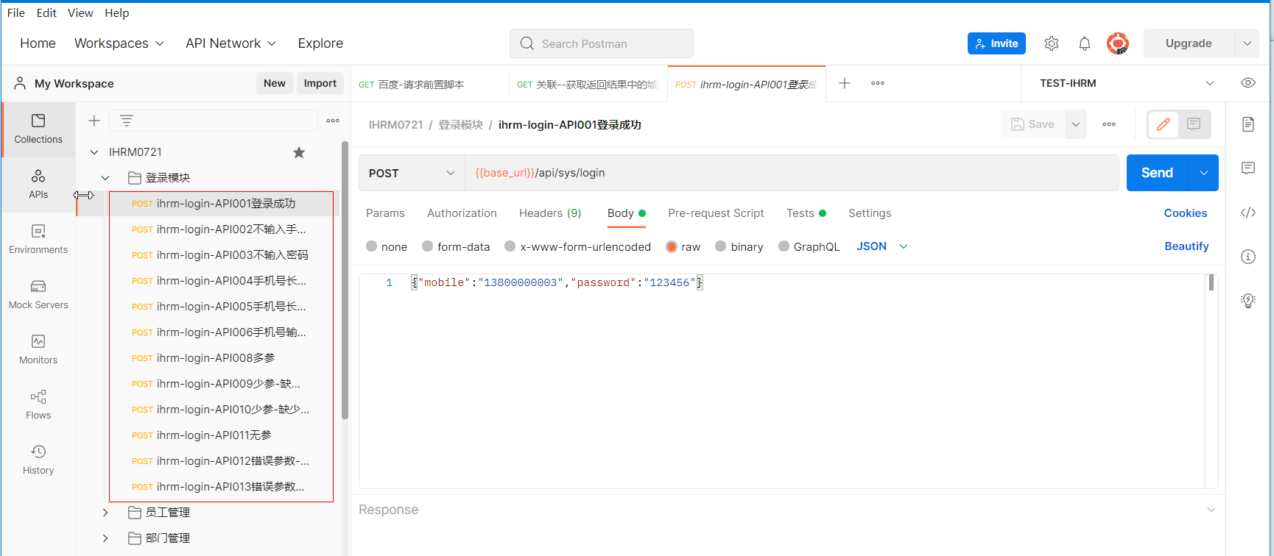This screenshot has height=556, width=1274.
Task: Open the Flows sidebar panel
Action: tap(38, 405)
